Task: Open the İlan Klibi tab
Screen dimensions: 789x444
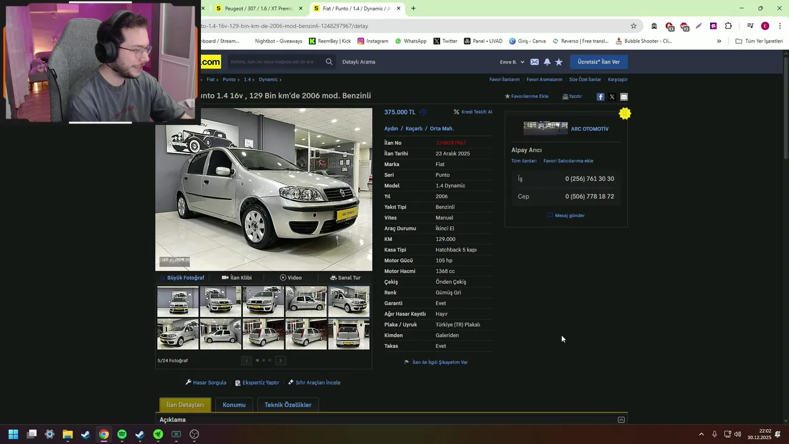Action: pyautogui.click(x=237, y=277)
